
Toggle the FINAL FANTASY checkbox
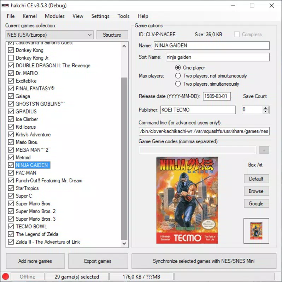(x=11, y=88)
